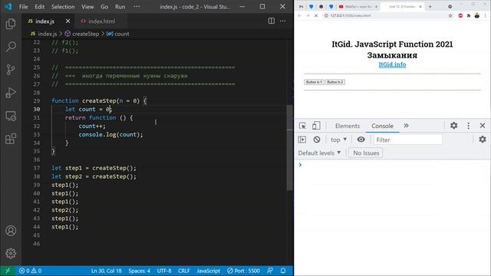Open the Edit menu
Screen dimensions: 491x276
coord(39,7)
